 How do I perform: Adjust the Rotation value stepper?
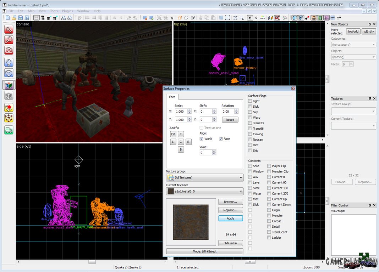click(236, 112)
